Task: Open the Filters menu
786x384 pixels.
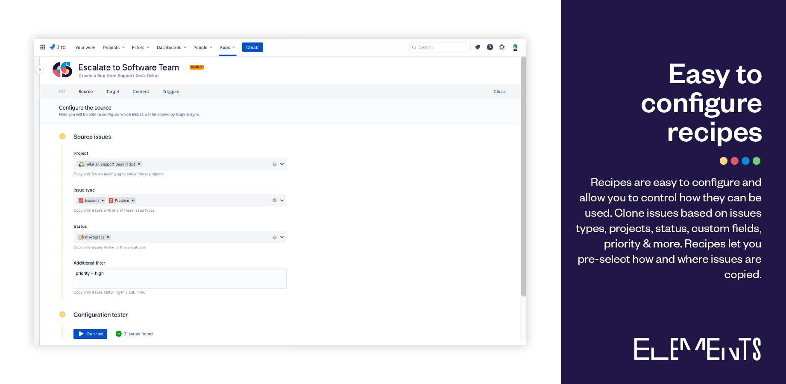Action: point(141,47)
